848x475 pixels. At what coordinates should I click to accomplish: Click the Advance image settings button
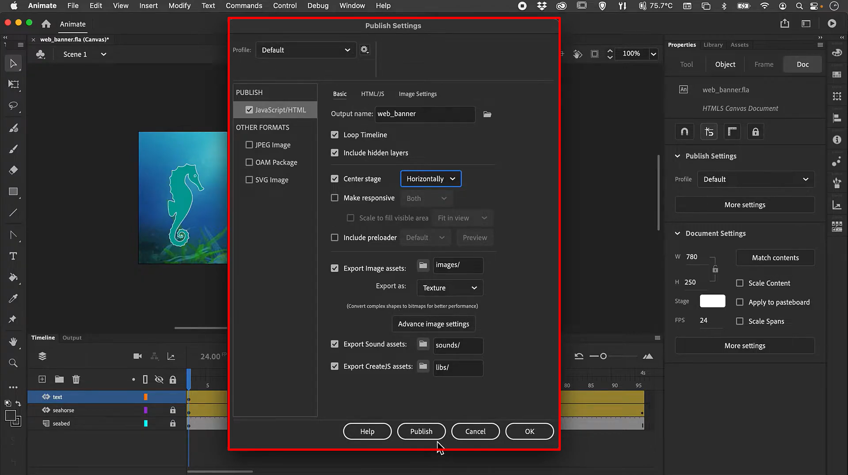coord(433,324)
